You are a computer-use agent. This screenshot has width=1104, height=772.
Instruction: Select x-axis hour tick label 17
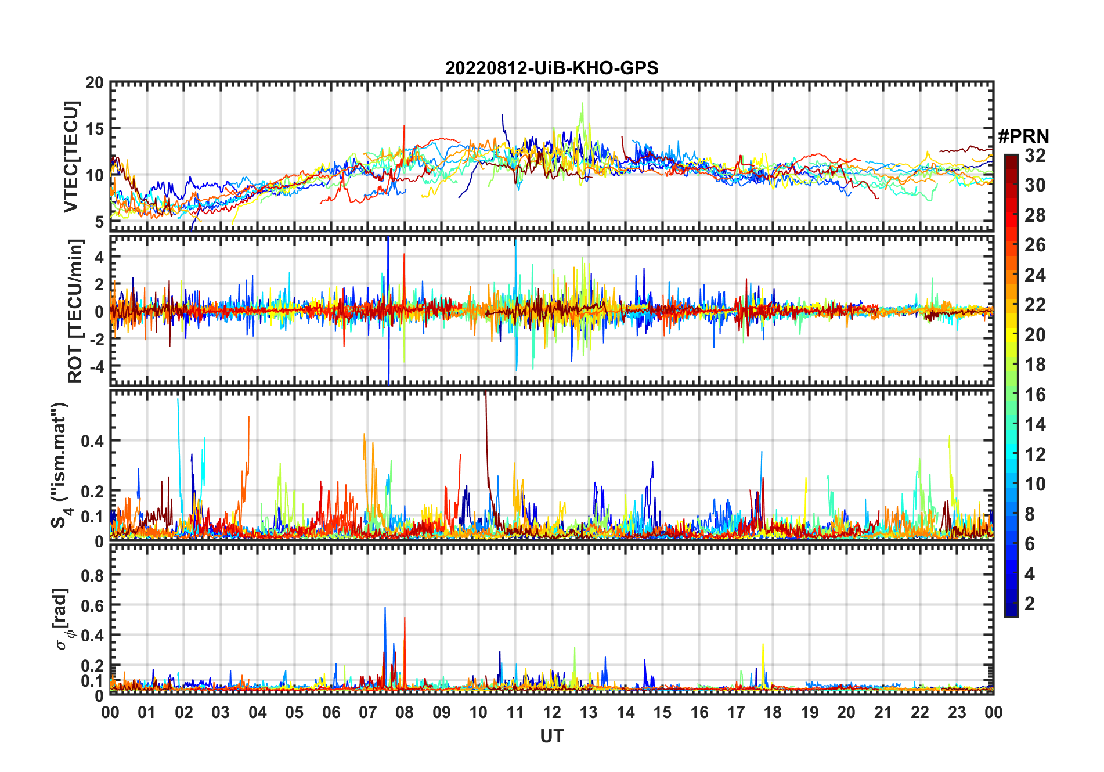736,712
